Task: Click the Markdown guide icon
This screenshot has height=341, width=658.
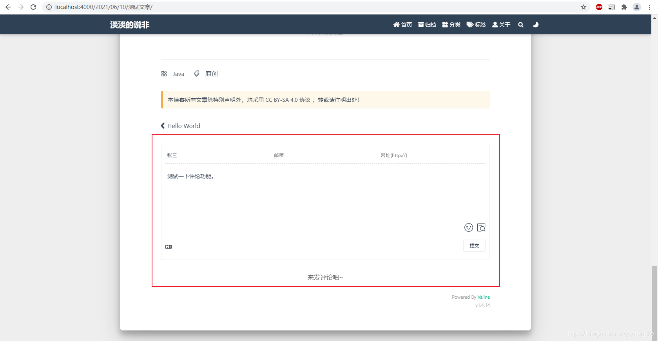Action: tap(169, 247)
